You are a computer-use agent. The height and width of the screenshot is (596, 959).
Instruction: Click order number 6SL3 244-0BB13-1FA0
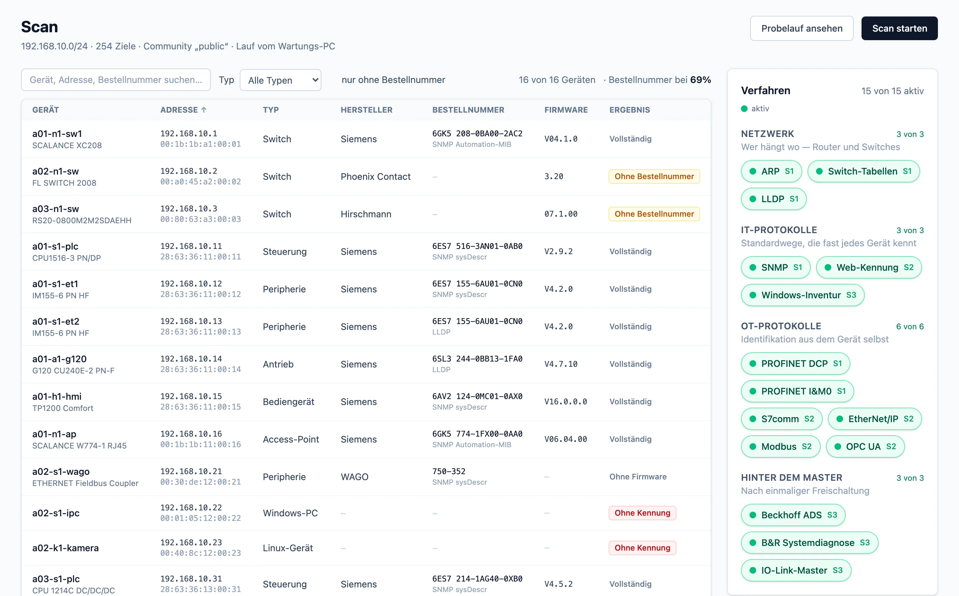477,359
